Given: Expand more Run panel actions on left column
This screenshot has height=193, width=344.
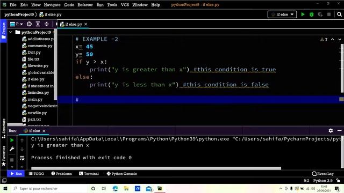Looking at the screenshot, I should 12,167.
